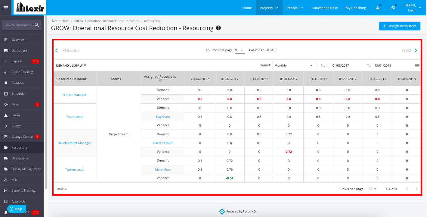The width and height of the screenshot is (427, 217).
Task: Open the Columns per page dropdown
Action: click(x=240, y=50)
